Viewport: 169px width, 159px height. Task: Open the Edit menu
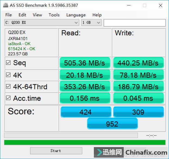[22, 15]
